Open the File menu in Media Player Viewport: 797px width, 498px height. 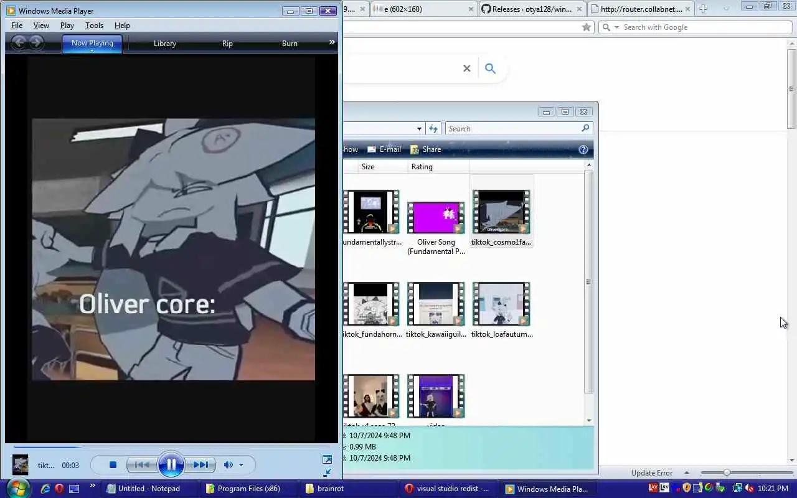click(x=17, y=26)
